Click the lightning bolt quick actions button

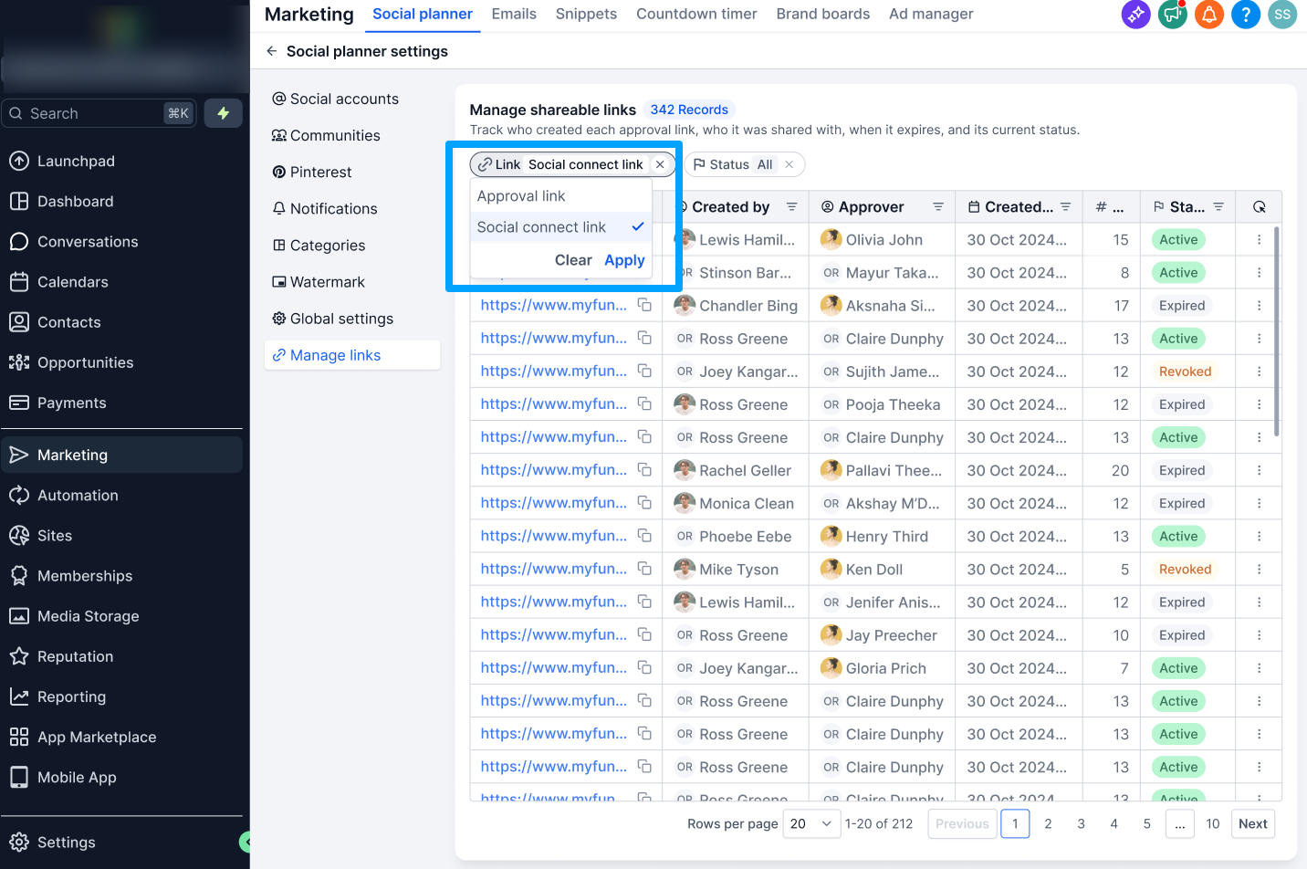(223, 113)
